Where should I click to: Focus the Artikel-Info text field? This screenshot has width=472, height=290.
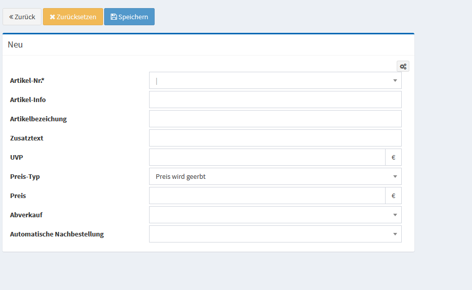tap(275, 100)
